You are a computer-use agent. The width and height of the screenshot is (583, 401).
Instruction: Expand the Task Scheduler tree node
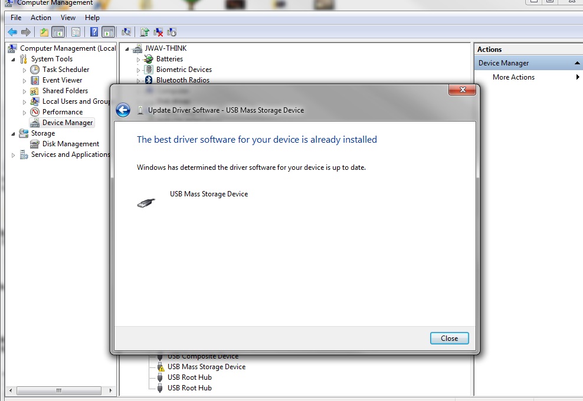point(25,70)
